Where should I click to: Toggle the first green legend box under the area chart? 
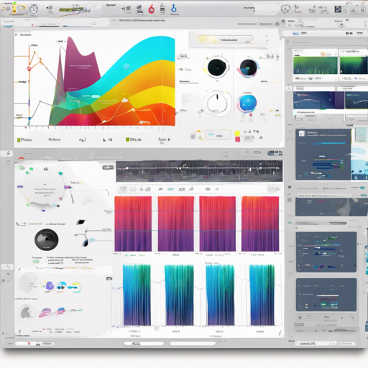tap(19, 140)
